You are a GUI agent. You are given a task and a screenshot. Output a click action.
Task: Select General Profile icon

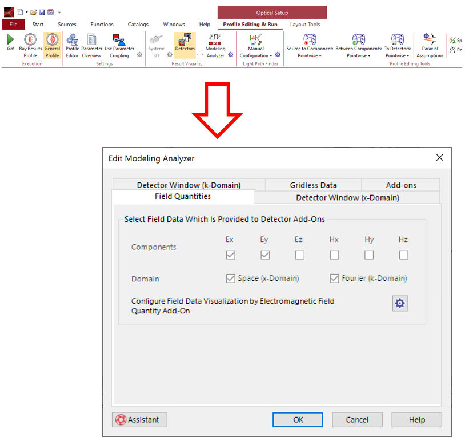[52, 41]
